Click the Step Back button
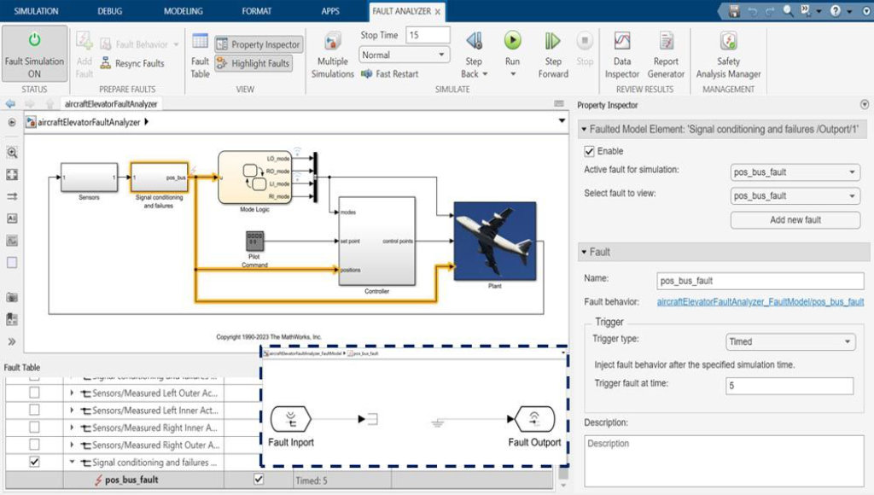 coord(474,55)
